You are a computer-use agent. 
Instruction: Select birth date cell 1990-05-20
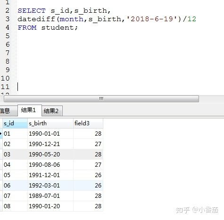pyautogui.click(x=50, y=155)
